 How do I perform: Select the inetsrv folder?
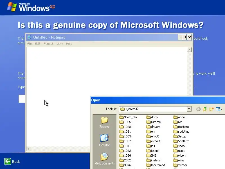click(153, 160)
